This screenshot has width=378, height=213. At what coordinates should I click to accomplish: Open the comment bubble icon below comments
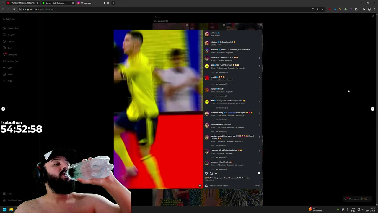coord(211,173)
